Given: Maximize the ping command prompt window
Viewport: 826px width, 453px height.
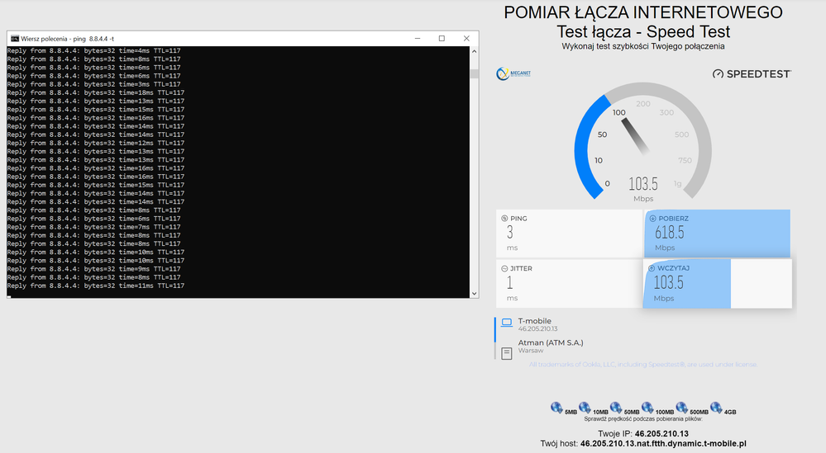Looking at the screenshot, I should coord(442,38).
